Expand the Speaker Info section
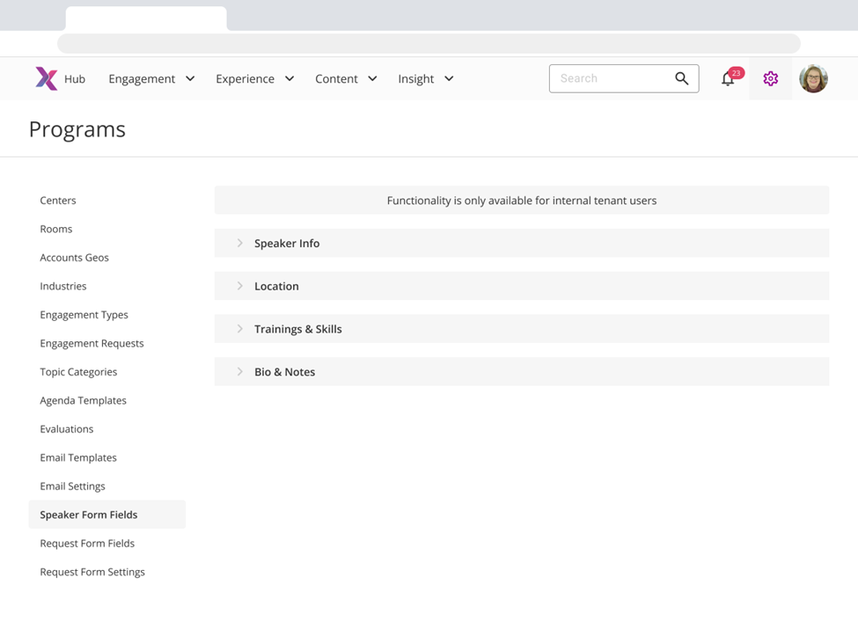 point(287,244)
